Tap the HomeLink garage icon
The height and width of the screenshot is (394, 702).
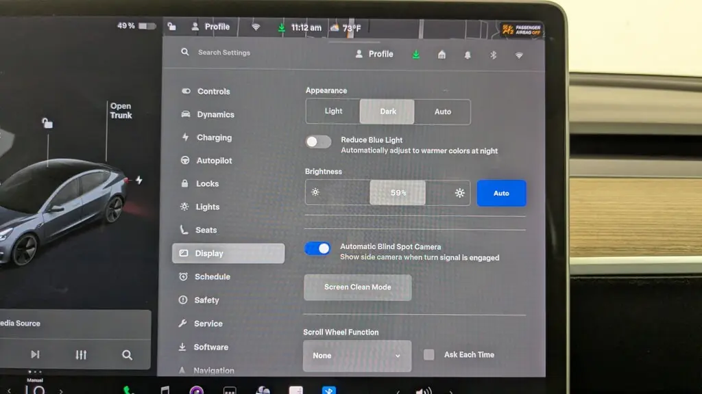pyautogui.click(x=442, y=55)
